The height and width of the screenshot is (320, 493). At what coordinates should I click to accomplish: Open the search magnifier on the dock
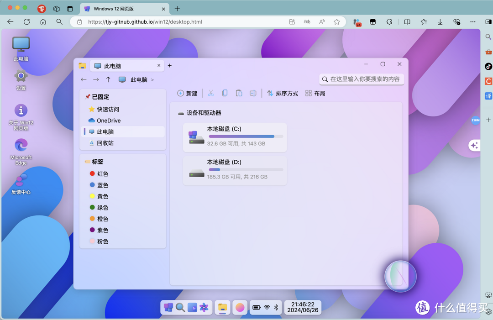coord(180,307)
